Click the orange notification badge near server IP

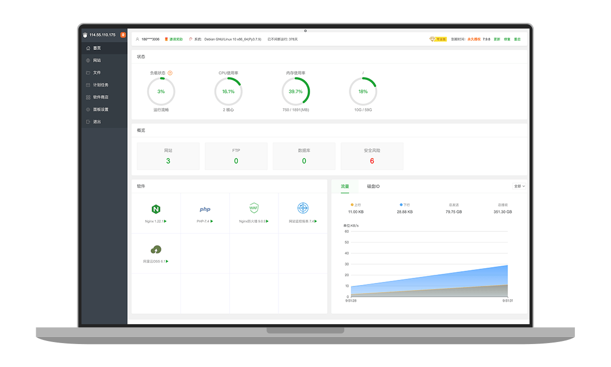click(x=123, y=35)
